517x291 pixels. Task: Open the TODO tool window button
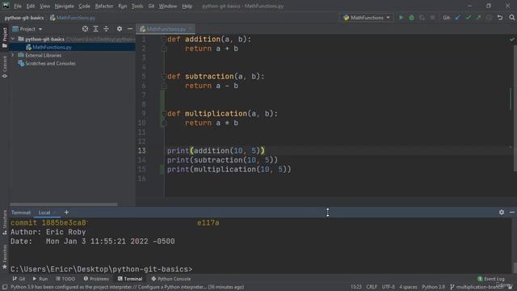point(65,279)
